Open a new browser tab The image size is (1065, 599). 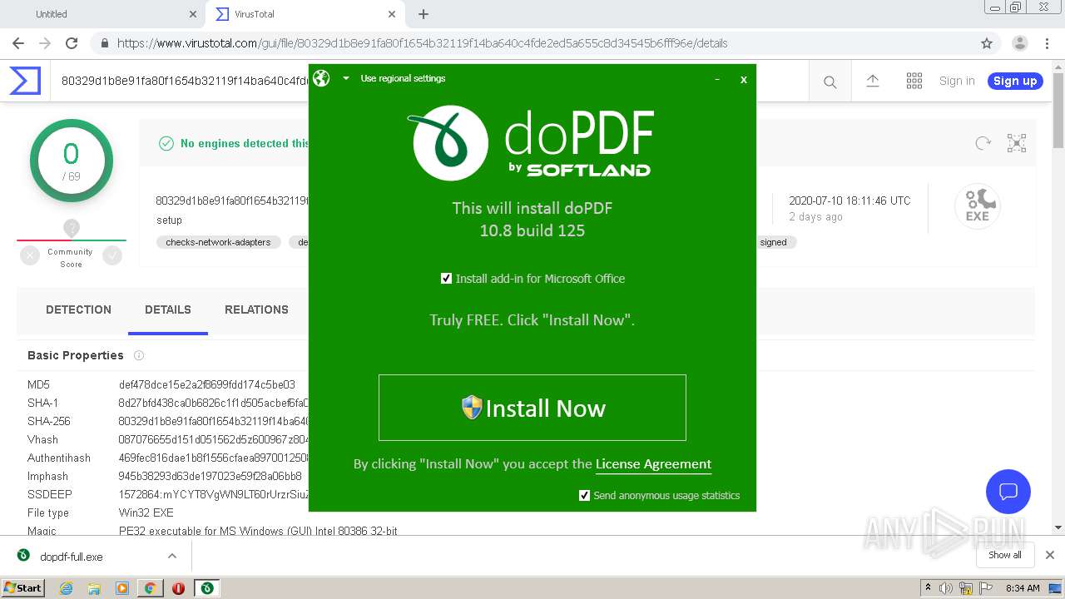(x=424, y=14)
